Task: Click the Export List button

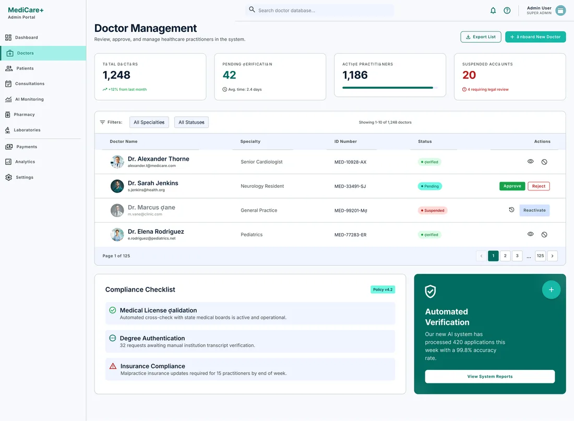Action: coord(481,37)
